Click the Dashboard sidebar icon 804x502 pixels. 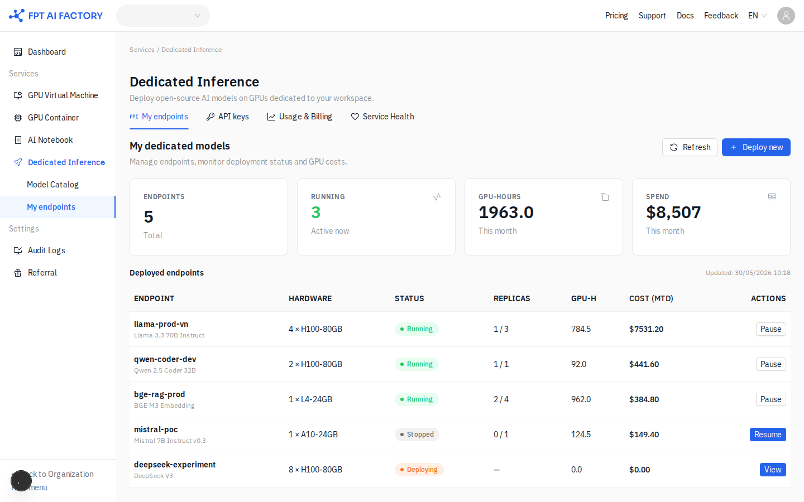pos(18,52)
